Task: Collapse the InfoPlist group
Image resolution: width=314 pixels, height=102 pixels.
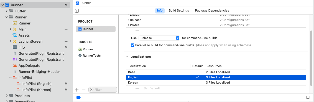Action: [11, 78]
